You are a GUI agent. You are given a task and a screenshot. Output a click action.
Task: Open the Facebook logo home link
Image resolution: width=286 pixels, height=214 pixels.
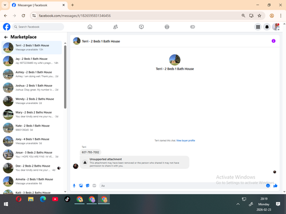pyautogui.click(x=7, y=27)
